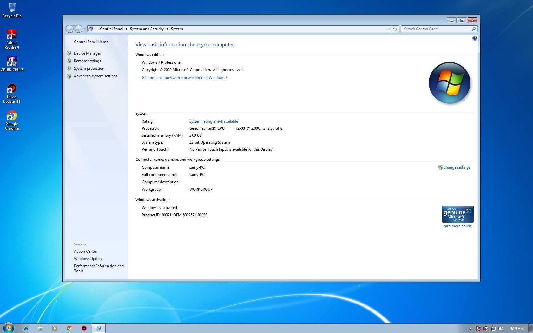Open the Google Chrome desktop icon
The image size is (533, 333).
12,120
